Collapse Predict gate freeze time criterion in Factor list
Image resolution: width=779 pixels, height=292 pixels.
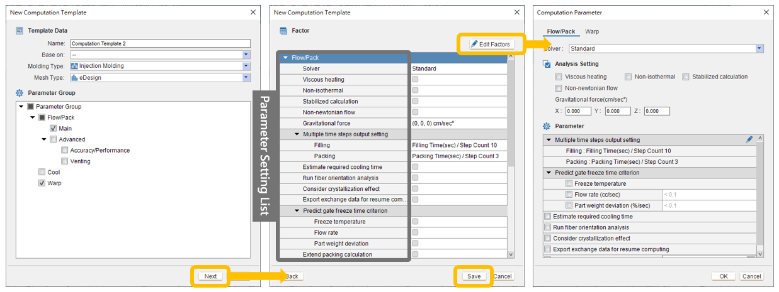click(x=297, y=211)
